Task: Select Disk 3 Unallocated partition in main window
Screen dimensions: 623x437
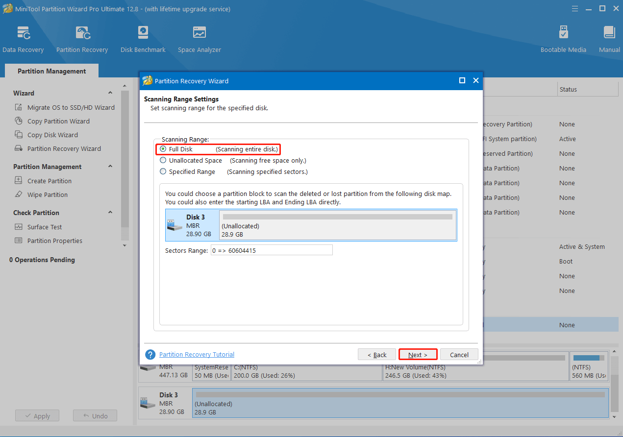Action: 400,403
